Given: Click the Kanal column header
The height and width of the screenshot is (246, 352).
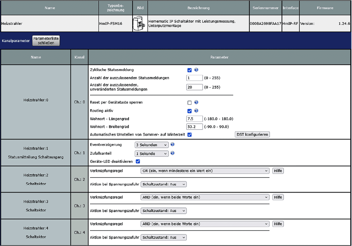Looking at the screenshot, I should coord(79,57).
